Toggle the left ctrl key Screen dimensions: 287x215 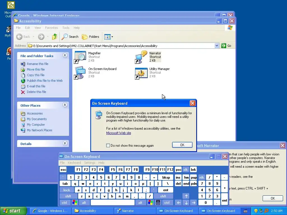click(x=64, y=203)
